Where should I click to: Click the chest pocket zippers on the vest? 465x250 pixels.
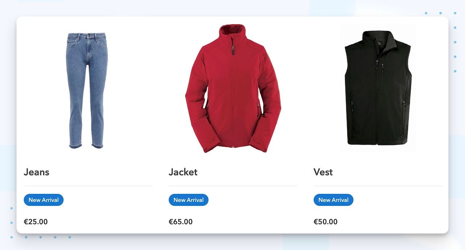pos(380,65)
